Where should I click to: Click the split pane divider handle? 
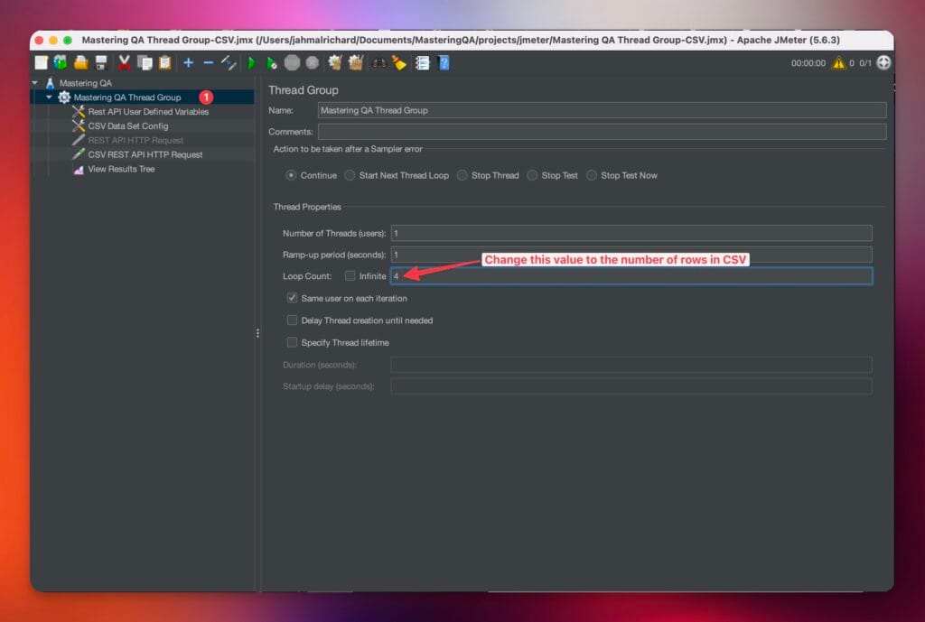tap(257, 333)
